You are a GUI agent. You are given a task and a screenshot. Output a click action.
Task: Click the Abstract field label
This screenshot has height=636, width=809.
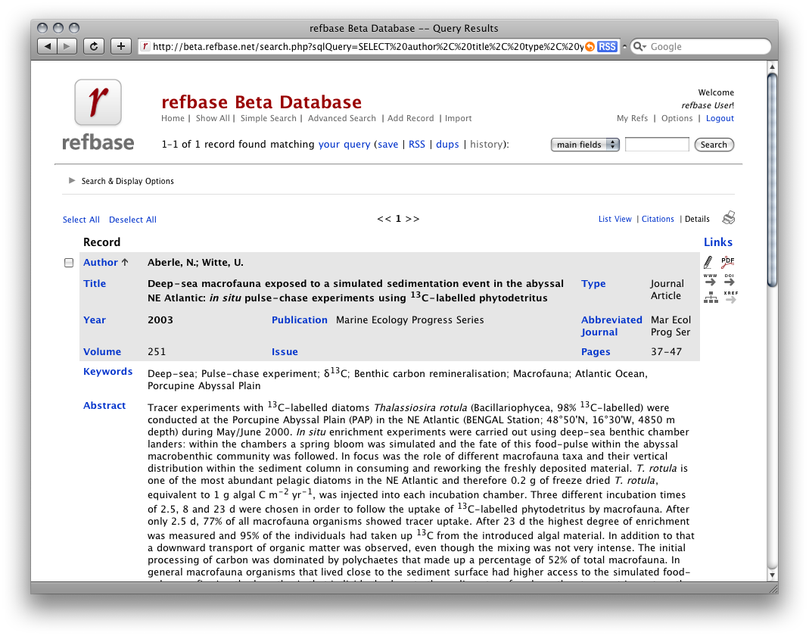pyautogui.click(x=104, y=406)
